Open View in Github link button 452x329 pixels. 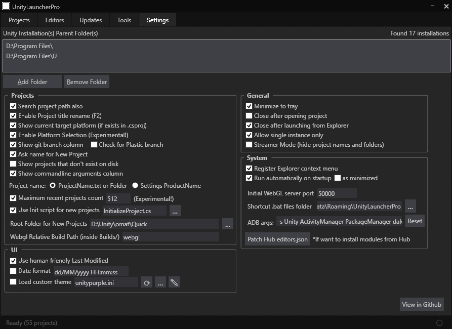[x=422, y=305]
